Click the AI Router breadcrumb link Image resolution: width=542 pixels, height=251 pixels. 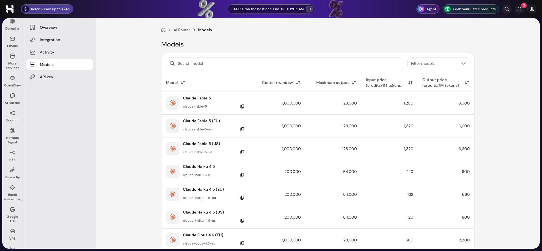click(182, 30)
